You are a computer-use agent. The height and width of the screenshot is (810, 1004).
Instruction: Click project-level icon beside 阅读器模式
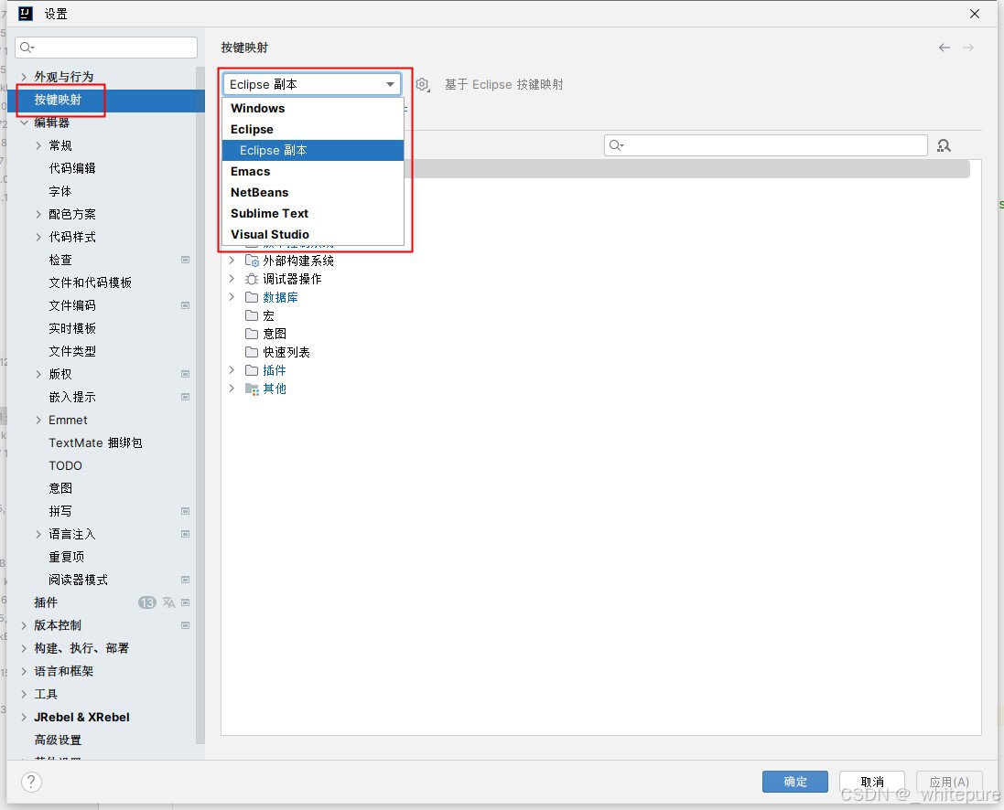coord(185,579)
